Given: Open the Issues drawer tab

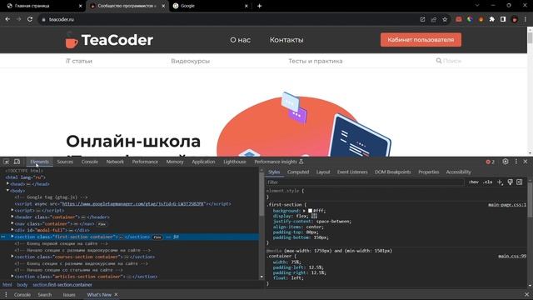Looking at the screenshot, I should pyautogui.click(x=69, y=294).
